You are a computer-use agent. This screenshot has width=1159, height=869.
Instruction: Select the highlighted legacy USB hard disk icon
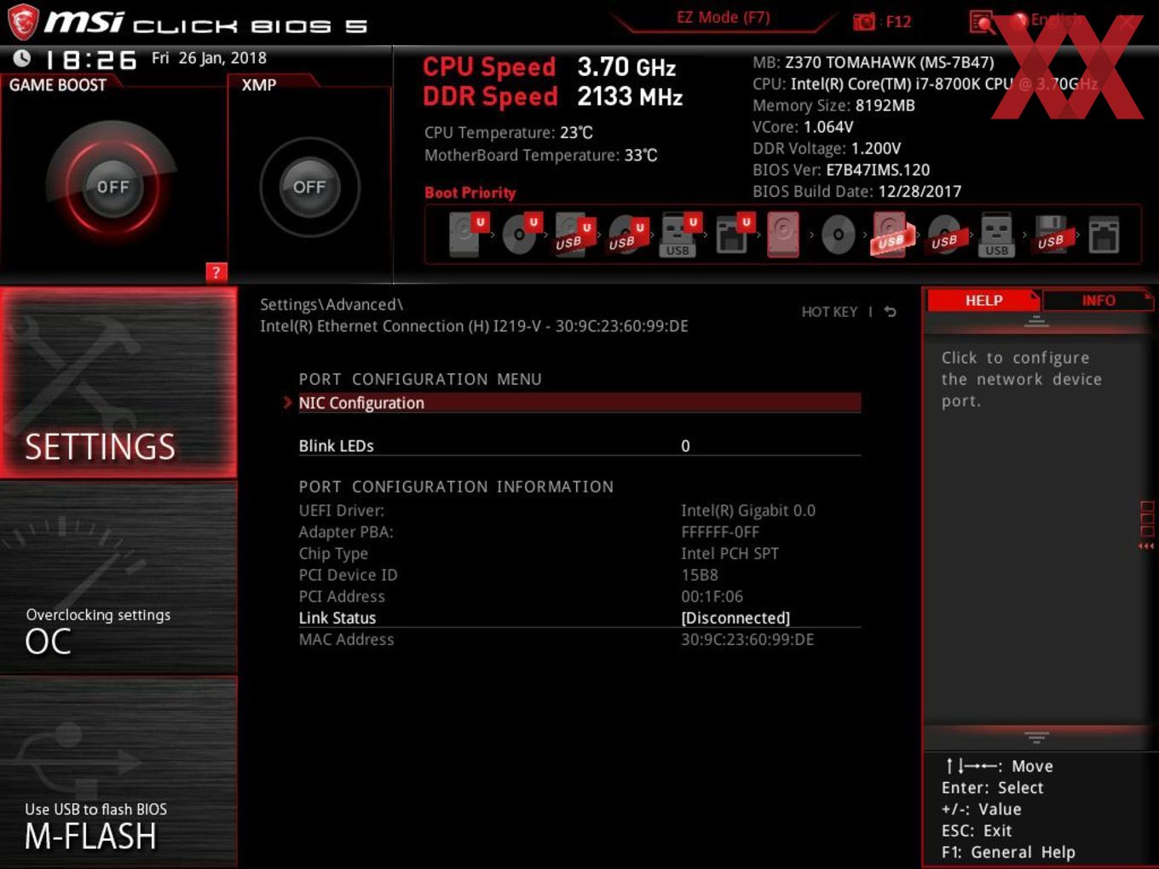click(891, 234)
